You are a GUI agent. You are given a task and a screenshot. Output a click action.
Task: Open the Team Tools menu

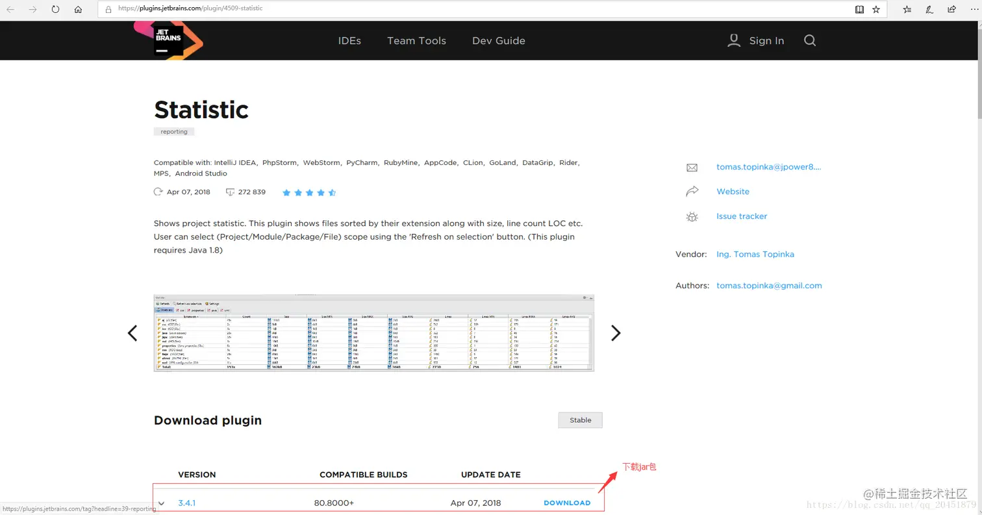click(x=416, y=40)
